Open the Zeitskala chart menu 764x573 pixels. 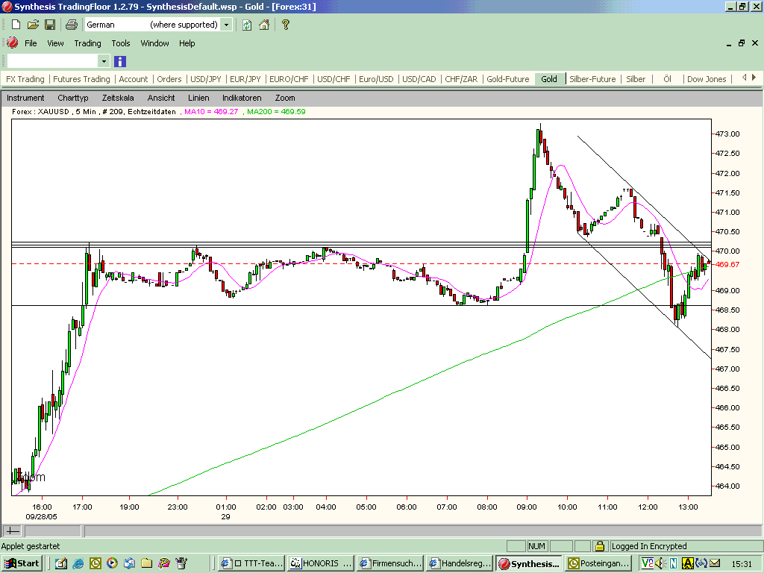118,98
